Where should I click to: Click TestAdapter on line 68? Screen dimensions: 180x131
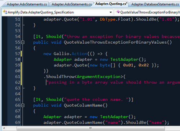pyautogui.click(x=114, y=117)
